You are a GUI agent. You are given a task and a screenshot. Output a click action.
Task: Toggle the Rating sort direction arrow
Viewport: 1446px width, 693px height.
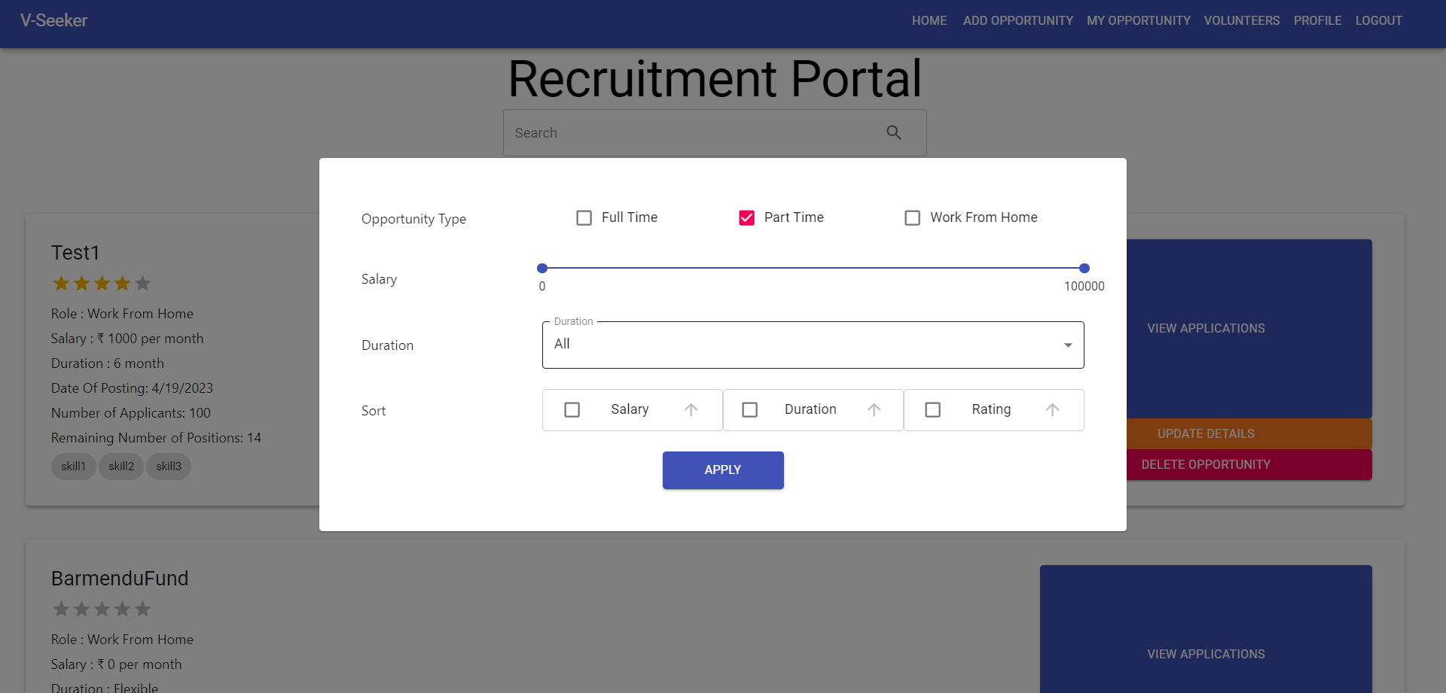point(1052,410)
